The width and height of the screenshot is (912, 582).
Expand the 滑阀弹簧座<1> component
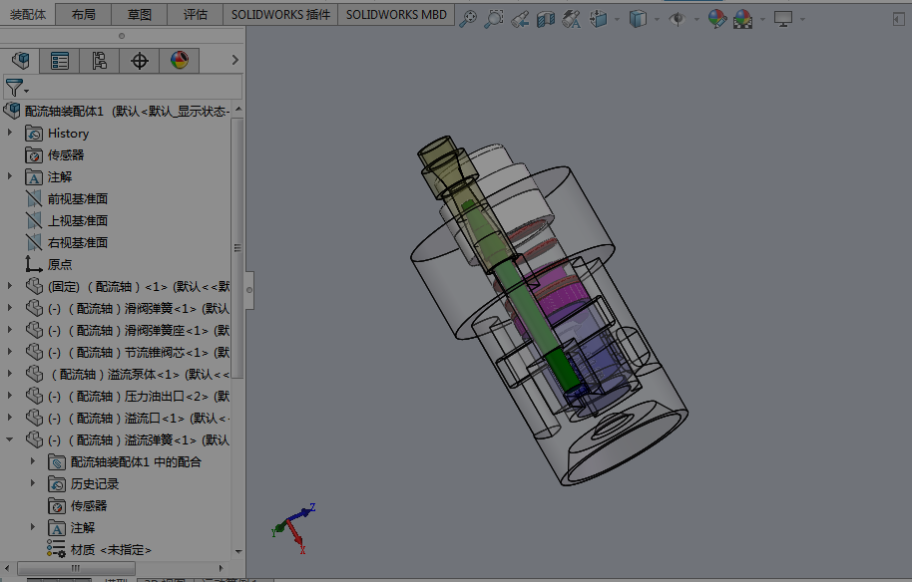[x=9, y=329]
